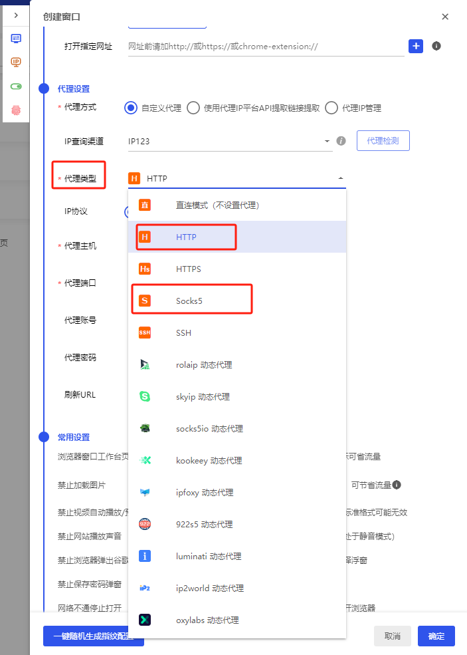Choose the Socks5 proxy type option
This screenshot has height=655, width=467.
pyautogui.click(x=237, y=301)
